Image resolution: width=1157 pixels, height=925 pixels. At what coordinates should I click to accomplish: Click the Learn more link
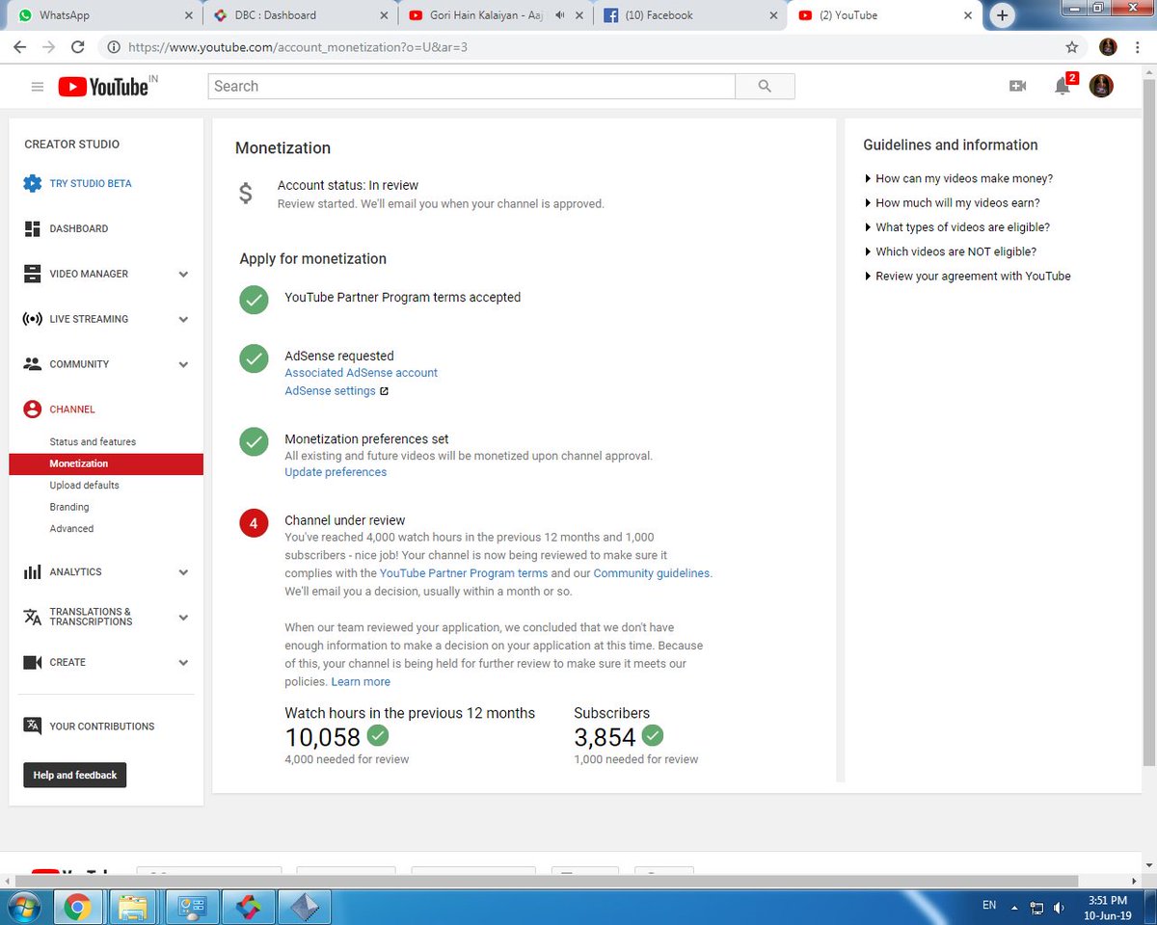(x=361, y=682)
